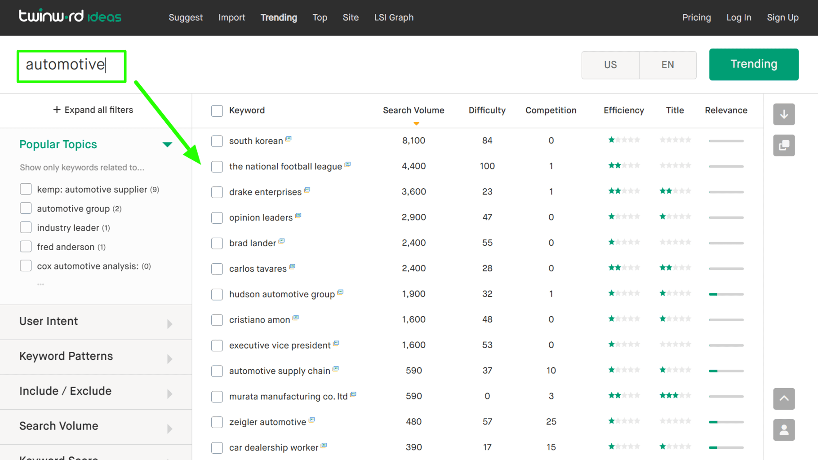Click inside the automotive search input field
This screenshot has height=460, width=818.
coord(71,66)
